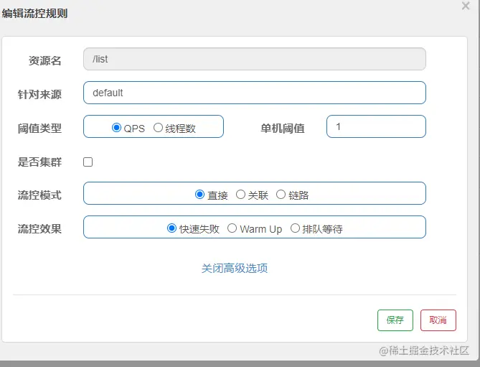The image size is (480, 367).
Task: Choose 链路 flow control mode
Action: (x=281, y=195)
